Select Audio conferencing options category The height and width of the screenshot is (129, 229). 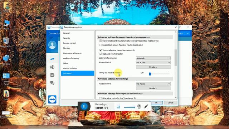coord(78,58)
